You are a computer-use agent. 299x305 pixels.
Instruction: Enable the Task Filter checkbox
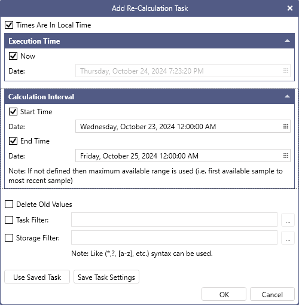pyautogui.click(x=9, y=220)
